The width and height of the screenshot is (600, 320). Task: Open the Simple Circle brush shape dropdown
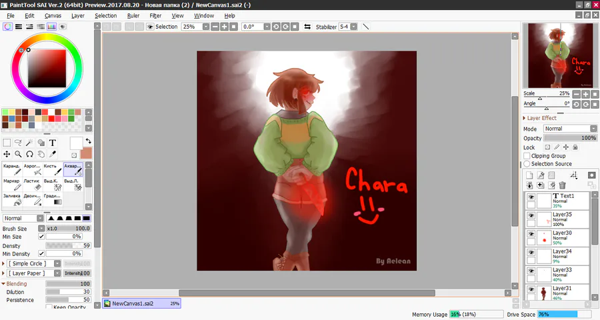click(x=57, y=263)
